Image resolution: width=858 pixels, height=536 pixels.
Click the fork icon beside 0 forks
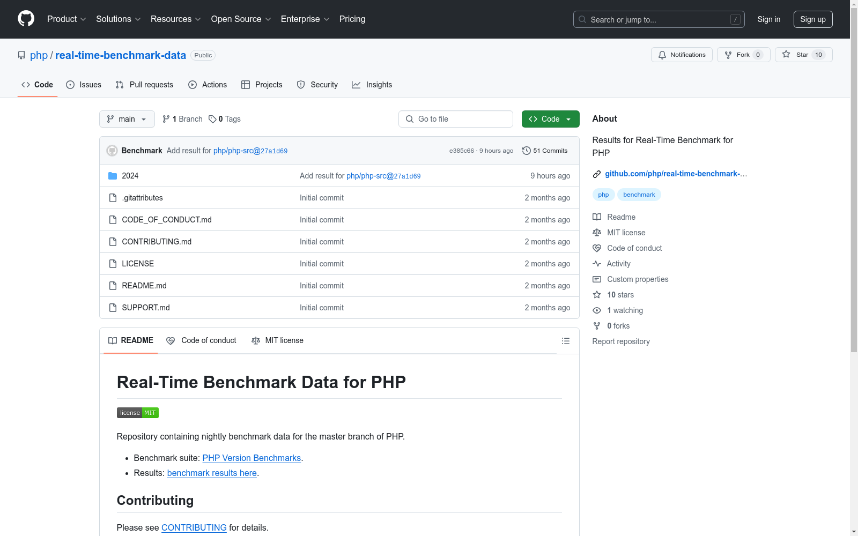pyautogui.click(x=597, y=326)
